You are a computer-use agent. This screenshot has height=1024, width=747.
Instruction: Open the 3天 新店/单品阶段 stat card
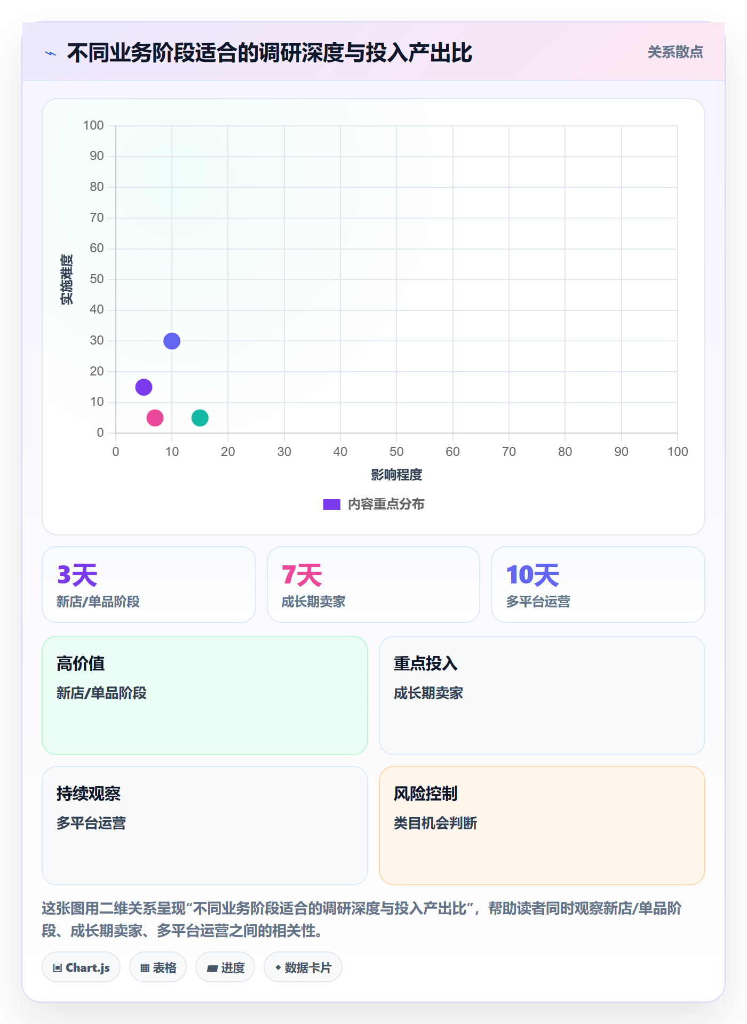[x=149, y=585]
